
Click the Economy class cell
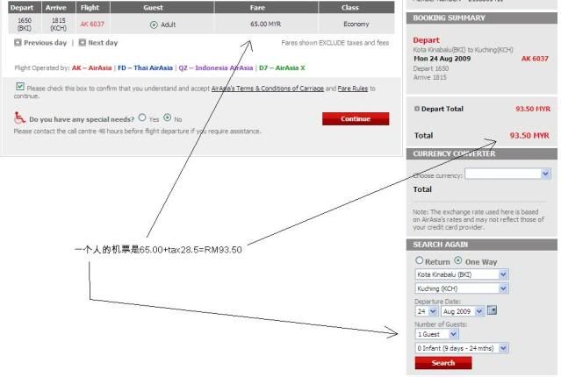(356, 24)
